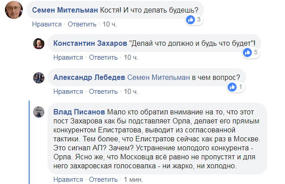Screen dimensions: 285x184
Task: Like Александр Лебедев's reply via Нравится
Action: point(68,92)
